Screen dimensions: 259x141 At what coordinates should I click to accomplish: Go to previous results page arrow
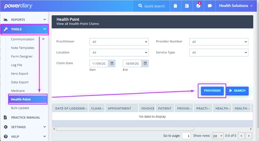coord(241,136)
